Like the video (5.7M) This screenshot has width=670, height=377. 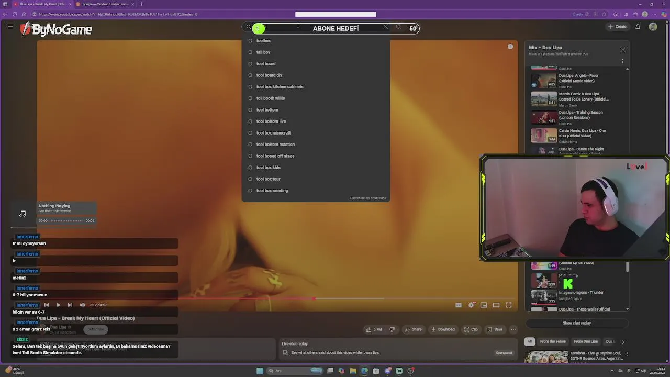pyautogui.click(x=374, y=329)
